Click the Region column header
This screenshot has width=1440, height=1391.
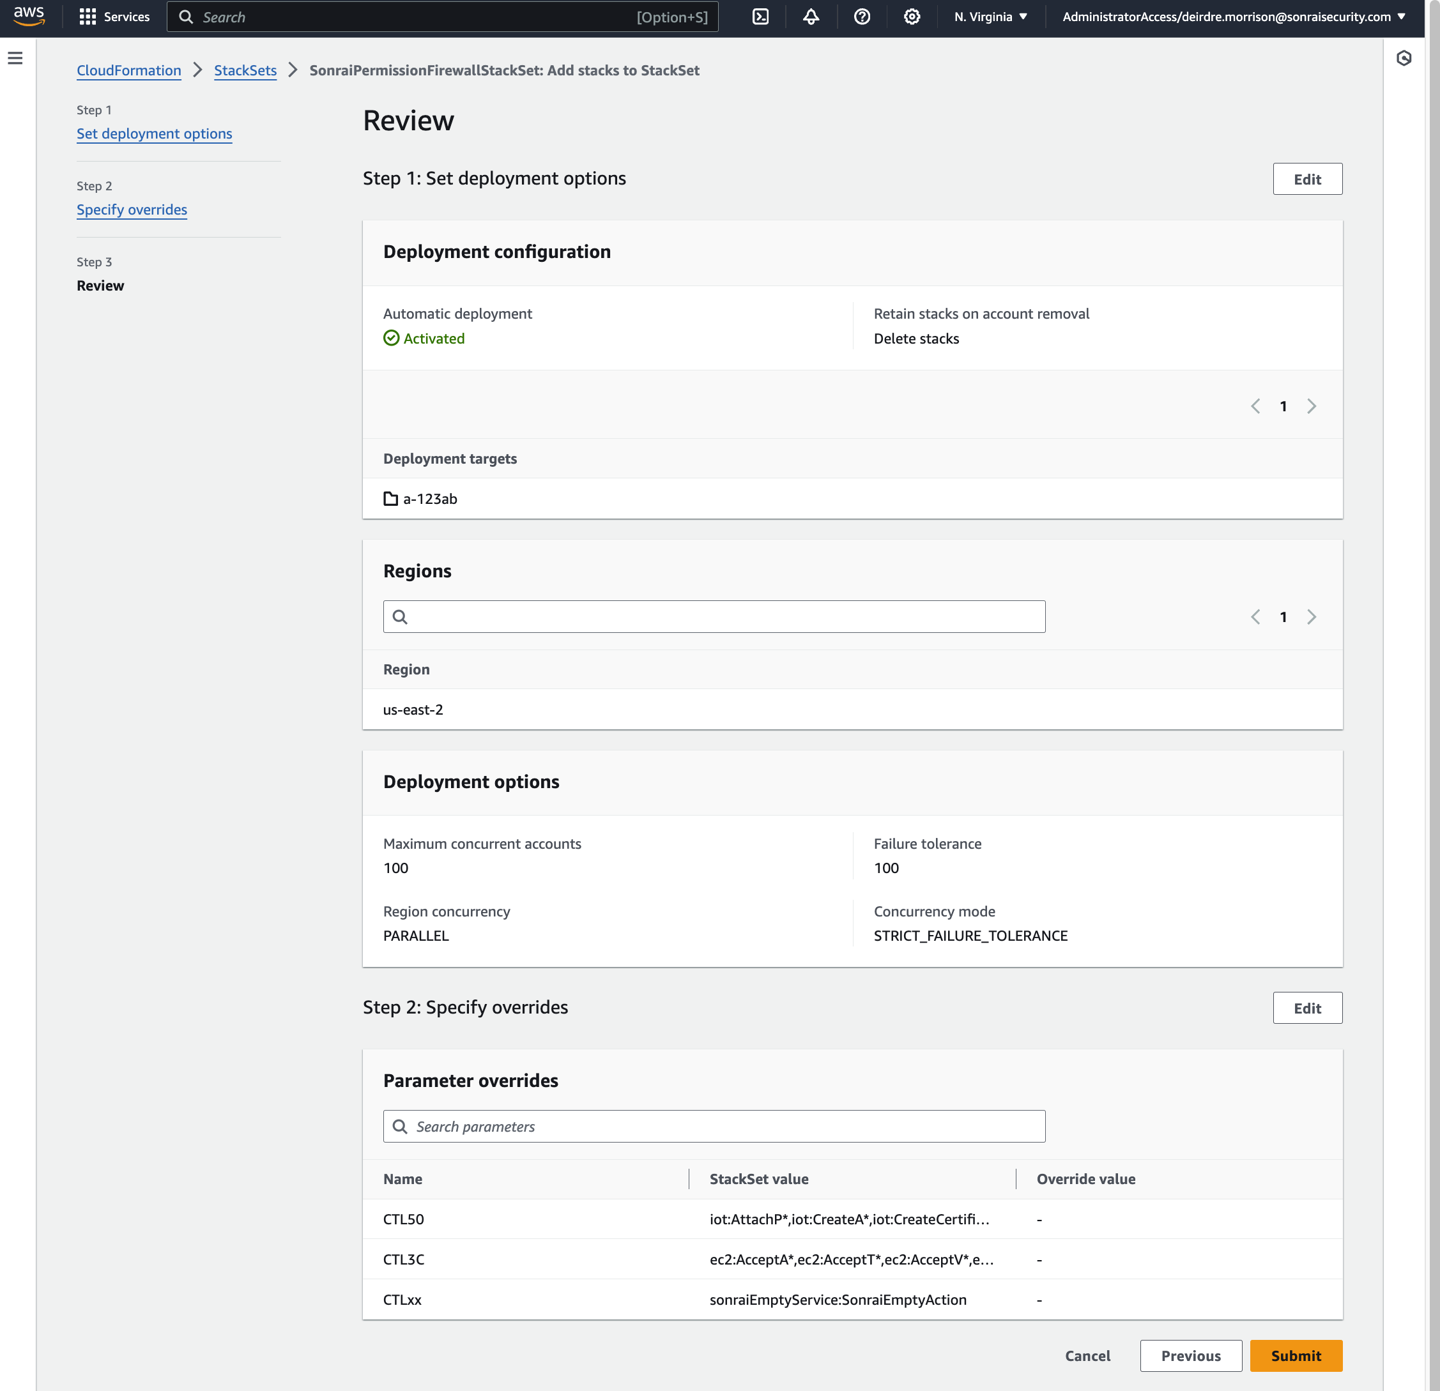[406, 669]
